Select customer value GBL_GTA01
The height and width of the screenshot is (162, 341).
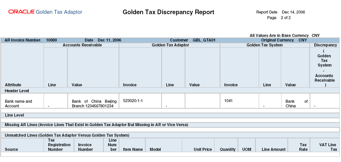tap(204, 40)
